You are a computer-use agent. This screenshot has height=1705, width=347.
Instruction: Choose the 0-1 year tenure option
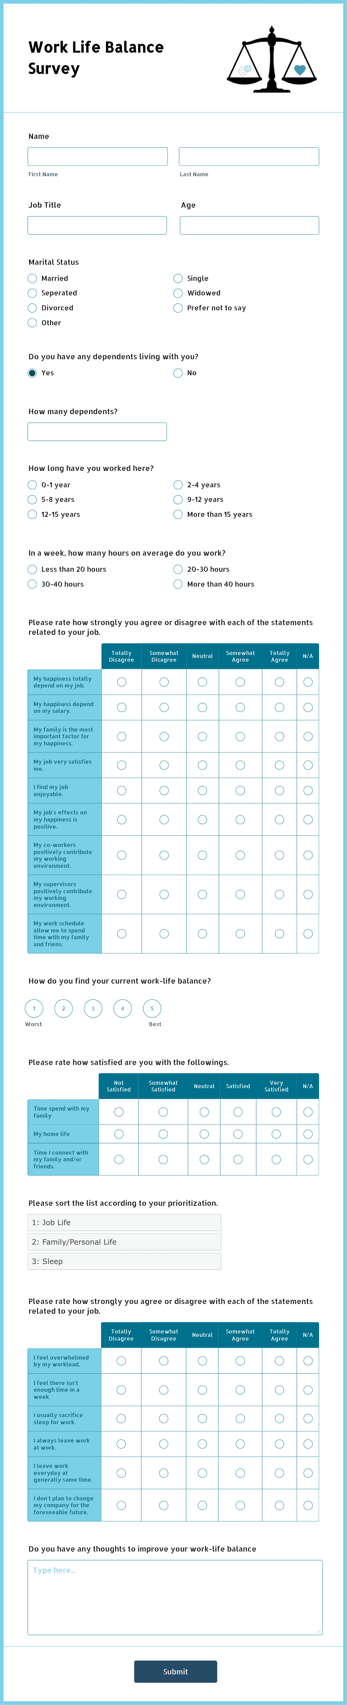click(32, 484)
